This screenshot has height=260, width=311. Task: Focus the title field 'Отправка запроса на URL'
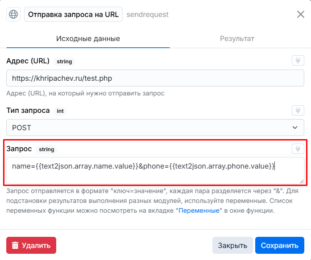(73, 14)
